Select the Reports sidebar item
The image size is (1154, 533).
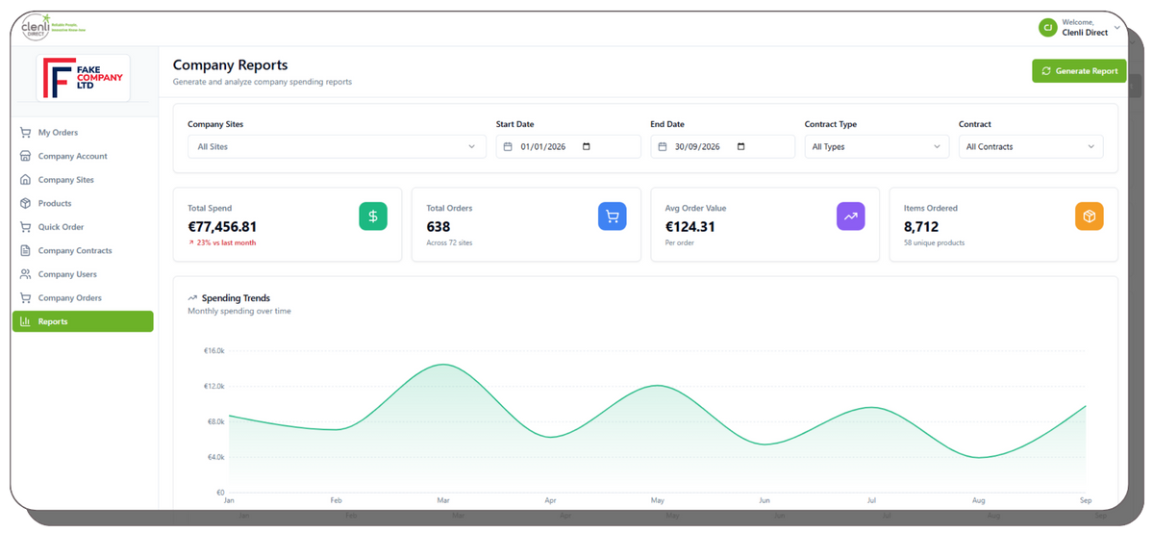tap(83, 321)
